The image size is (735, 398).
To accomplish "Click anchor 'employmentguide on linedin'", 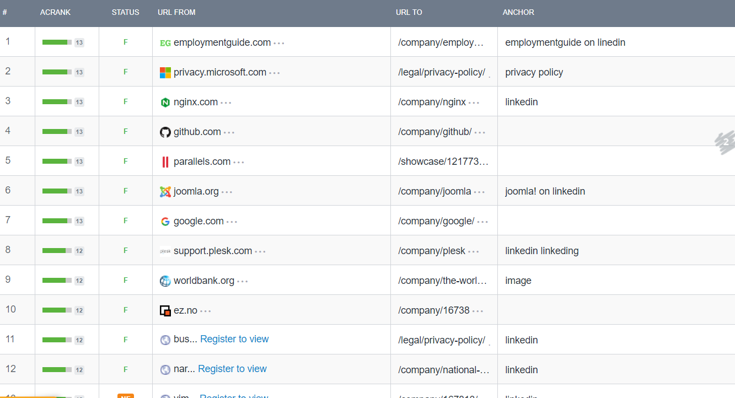I will (565, 42).
